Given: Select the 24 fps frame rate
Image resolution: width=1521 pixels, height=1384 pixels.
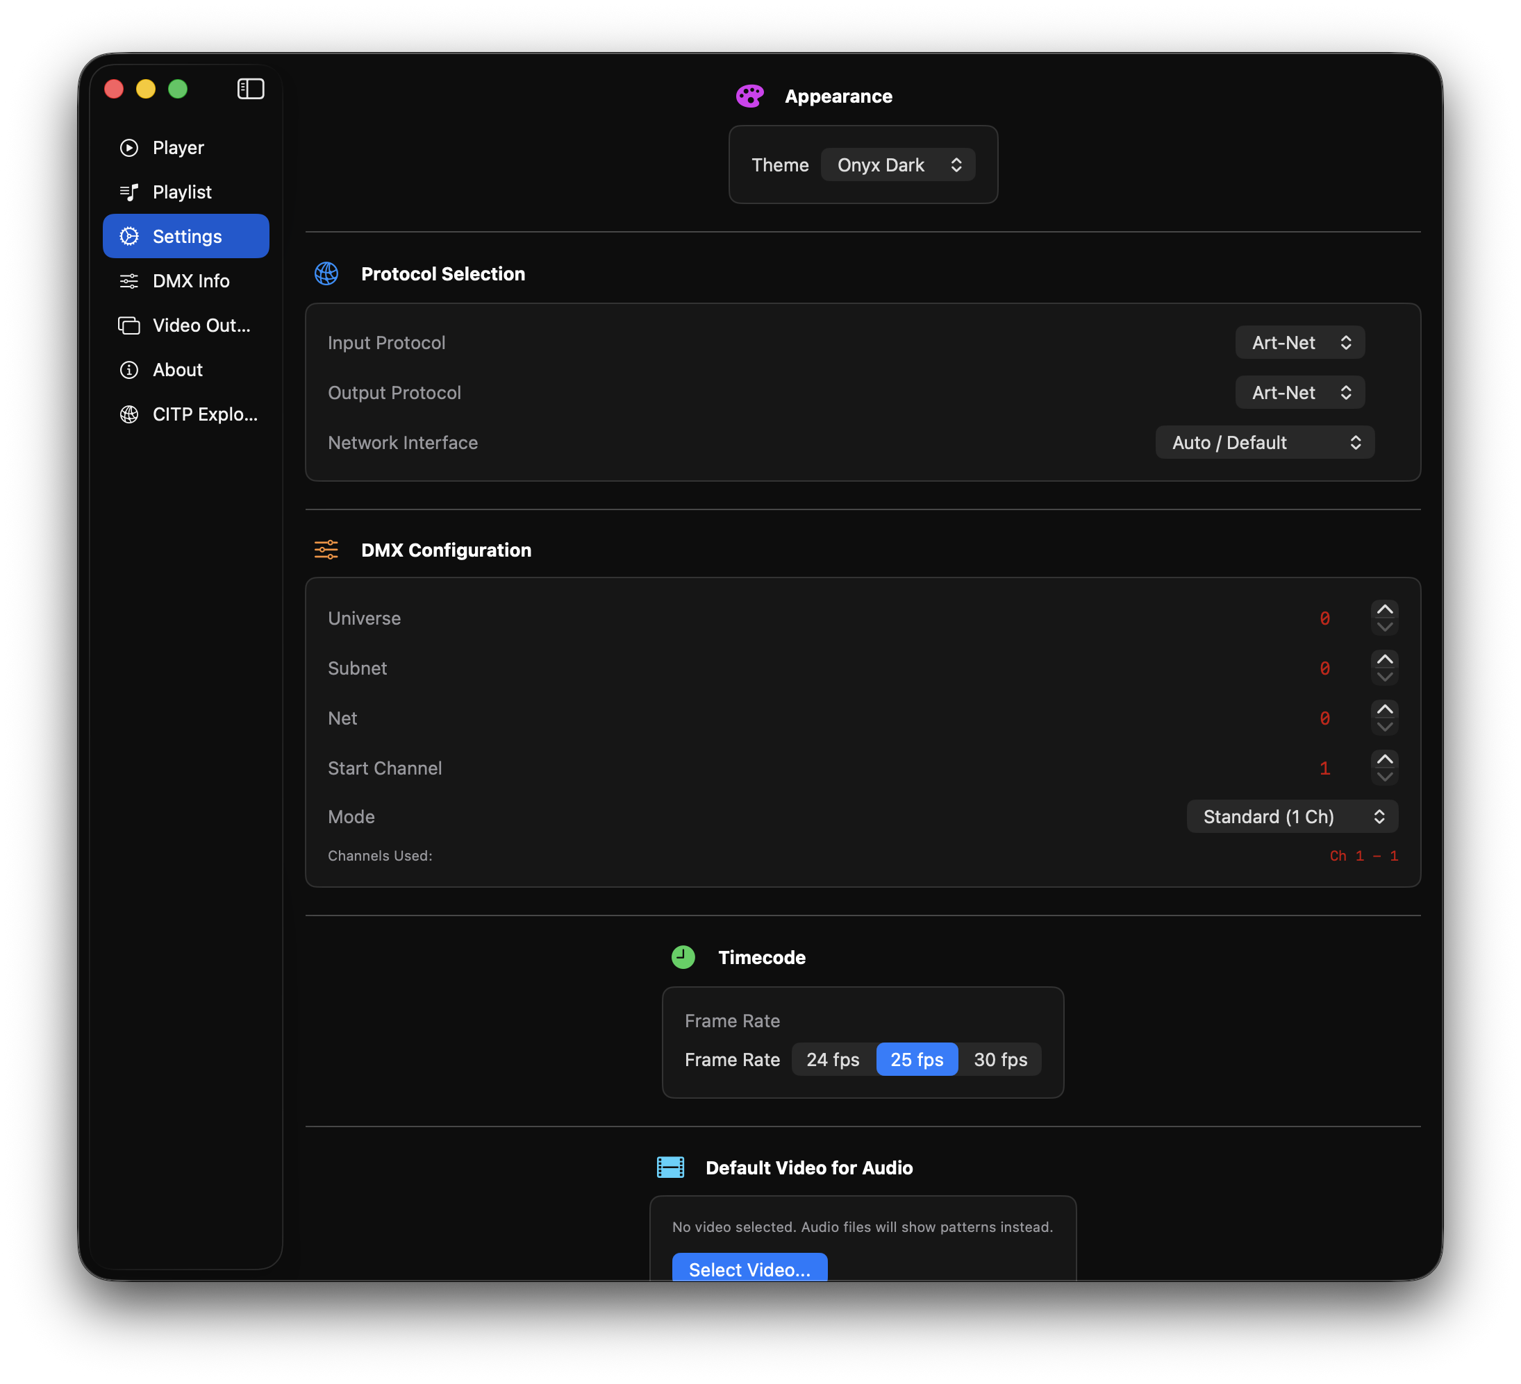Looking at the screenshot, I should [x=832, y=1060].
